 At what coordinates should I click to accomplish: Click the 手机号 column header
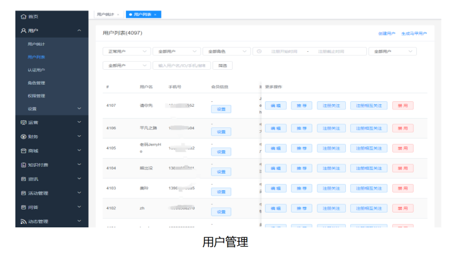[175, 87]
